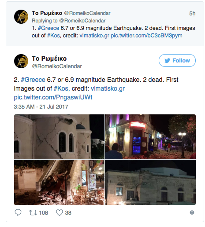Open the #Greece hashtag in main tweet
The width and height of the screenshot is (205, 227).
click(x=33, y=80)
